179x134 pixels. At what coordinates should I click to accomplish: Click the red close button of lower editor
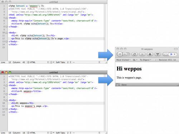pyautogui.click(x=3, y=72)
